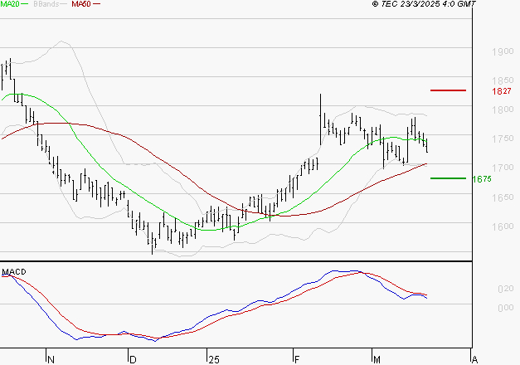Click the M month marker on time axis

(x=377, y=360)
